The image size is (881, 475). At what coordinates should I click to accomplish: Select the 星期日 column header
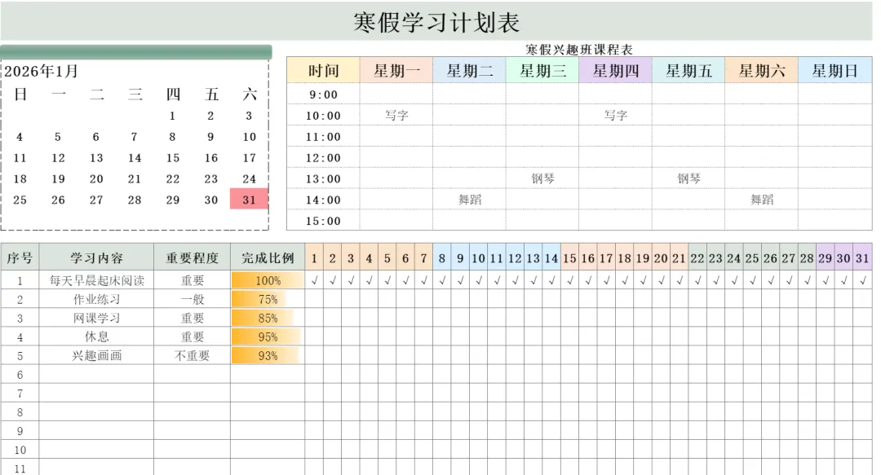click(835, 71)
